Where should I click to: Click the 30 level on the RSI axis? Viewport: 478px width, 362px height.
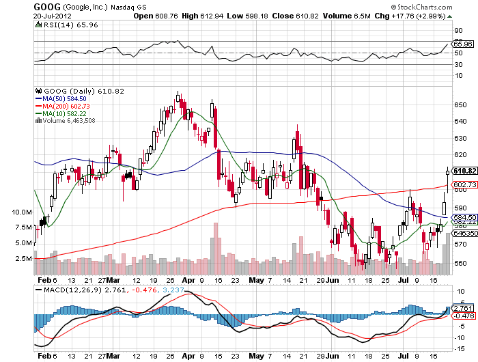point(458,64)
